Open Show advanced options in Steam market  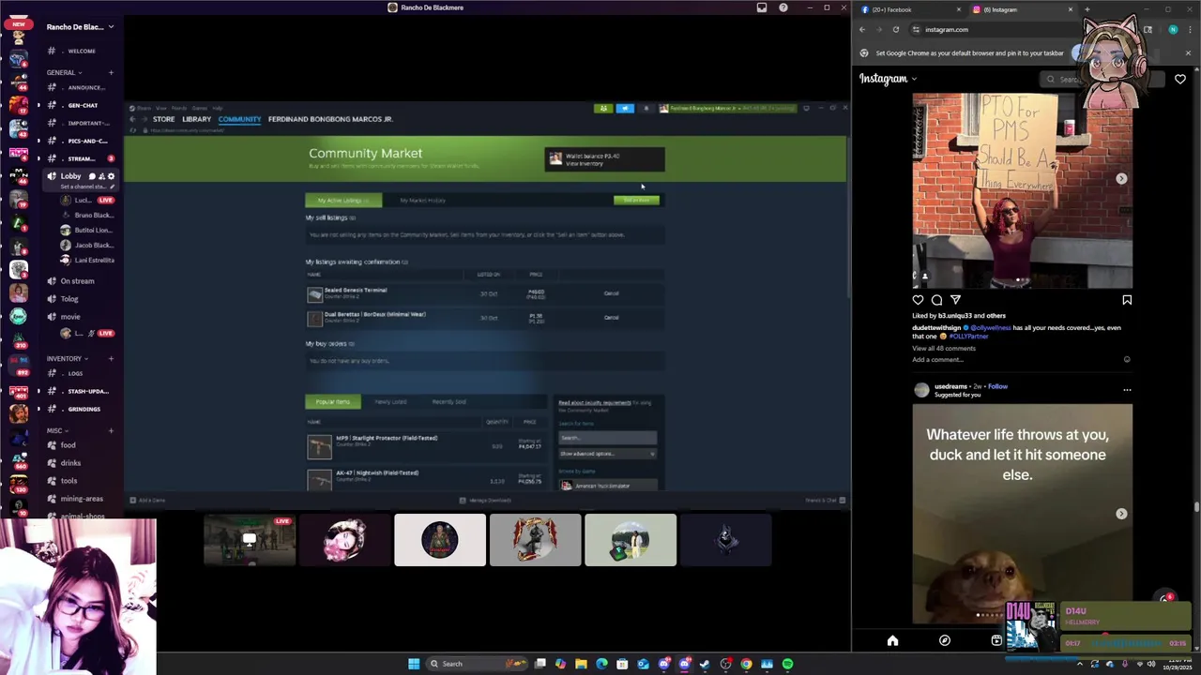click(x=607, y=454)
